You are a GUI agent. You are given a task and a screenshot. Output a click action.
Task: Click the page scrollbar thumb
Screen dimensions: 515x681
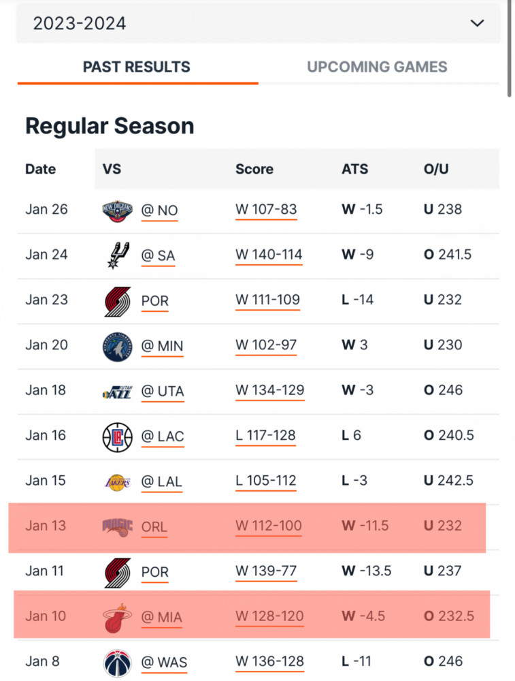coord(510,48)
